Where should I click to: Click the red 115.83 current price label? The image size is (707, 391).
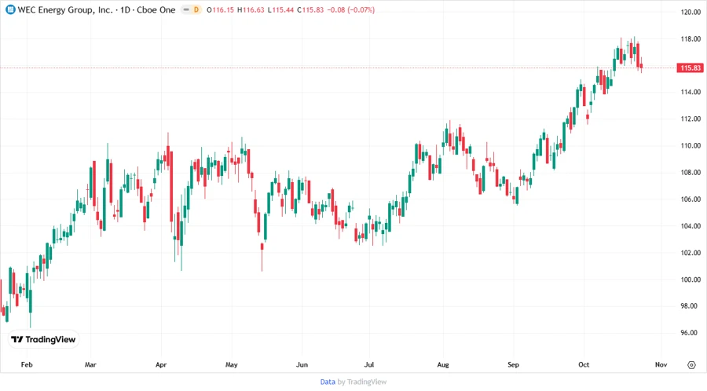click(691, 68)
